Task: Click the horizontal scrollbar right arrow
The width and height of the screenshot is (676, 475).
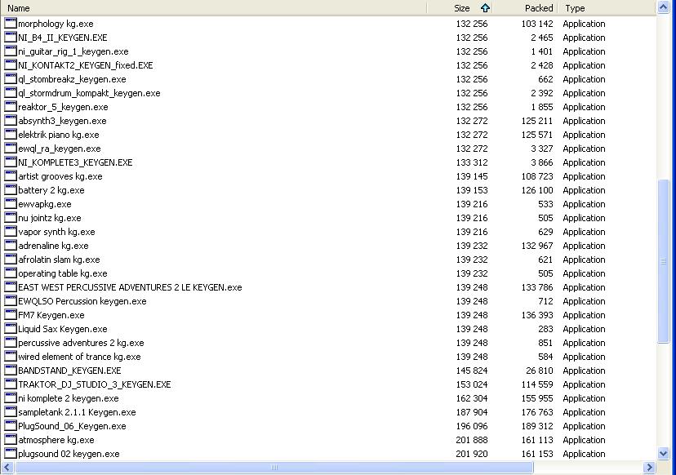Action: 649,467
